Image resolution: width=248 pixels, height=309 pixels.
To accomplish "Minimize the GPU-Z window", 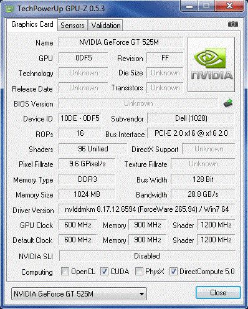I will pos(189,6).
